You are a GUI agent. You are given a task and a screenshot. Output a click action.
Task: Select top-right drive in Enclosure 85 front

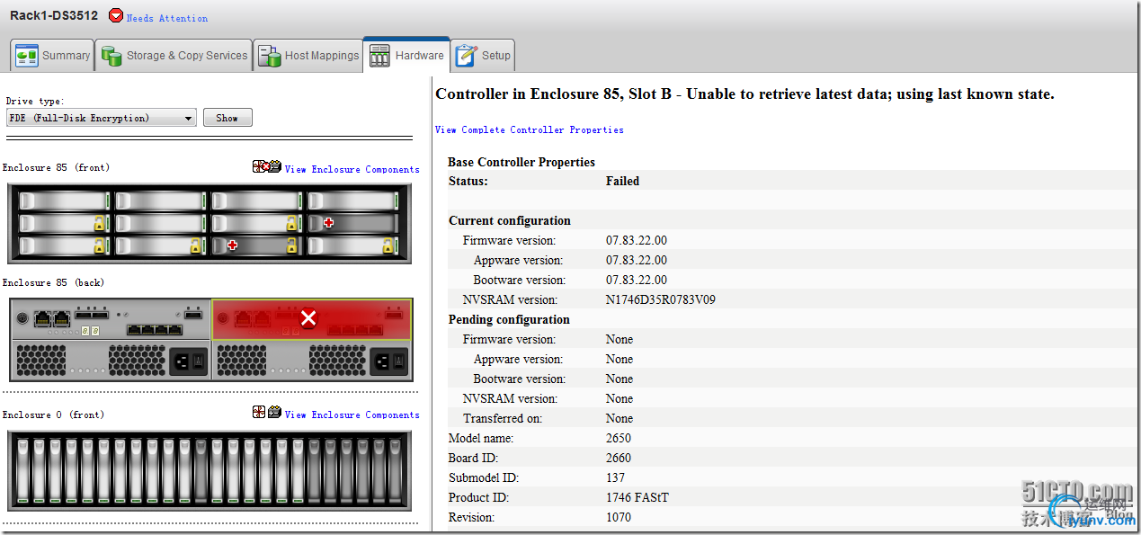point(352,201)
